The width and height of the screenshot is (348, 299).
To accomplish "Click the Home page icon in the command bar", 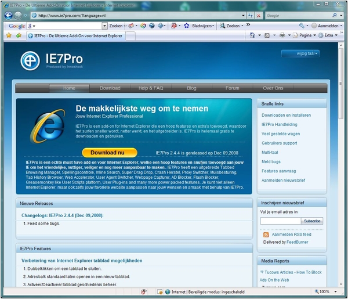I will click(x=252, y=35).
